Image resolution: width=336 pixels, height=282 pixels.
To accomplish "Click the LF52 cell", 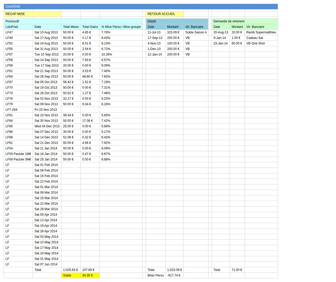I will [x=18, y=43].
